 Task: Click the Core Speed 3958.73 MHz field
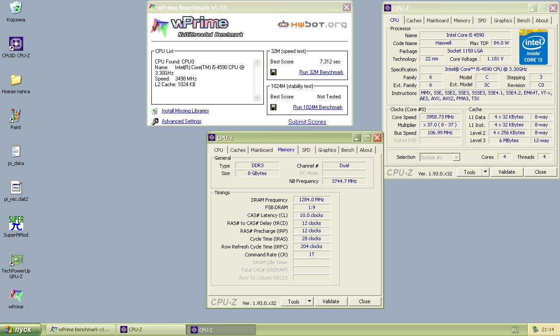click(440, 117)
